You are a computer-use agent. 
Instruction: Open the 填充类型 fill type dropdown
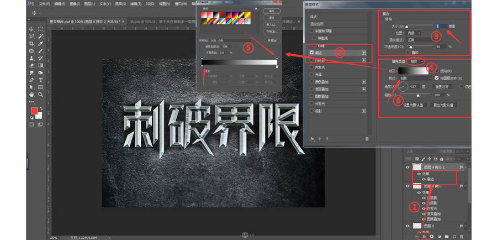coord(415,61)
